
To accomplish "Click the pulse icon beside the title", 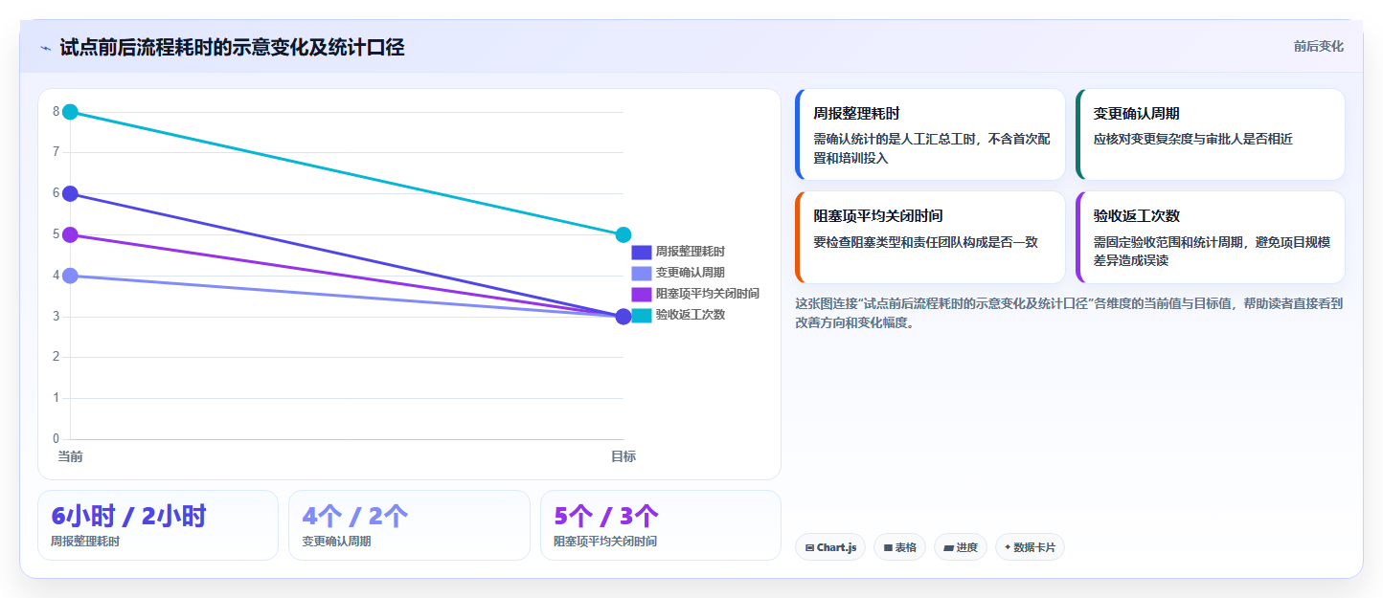I will point(45,48).
